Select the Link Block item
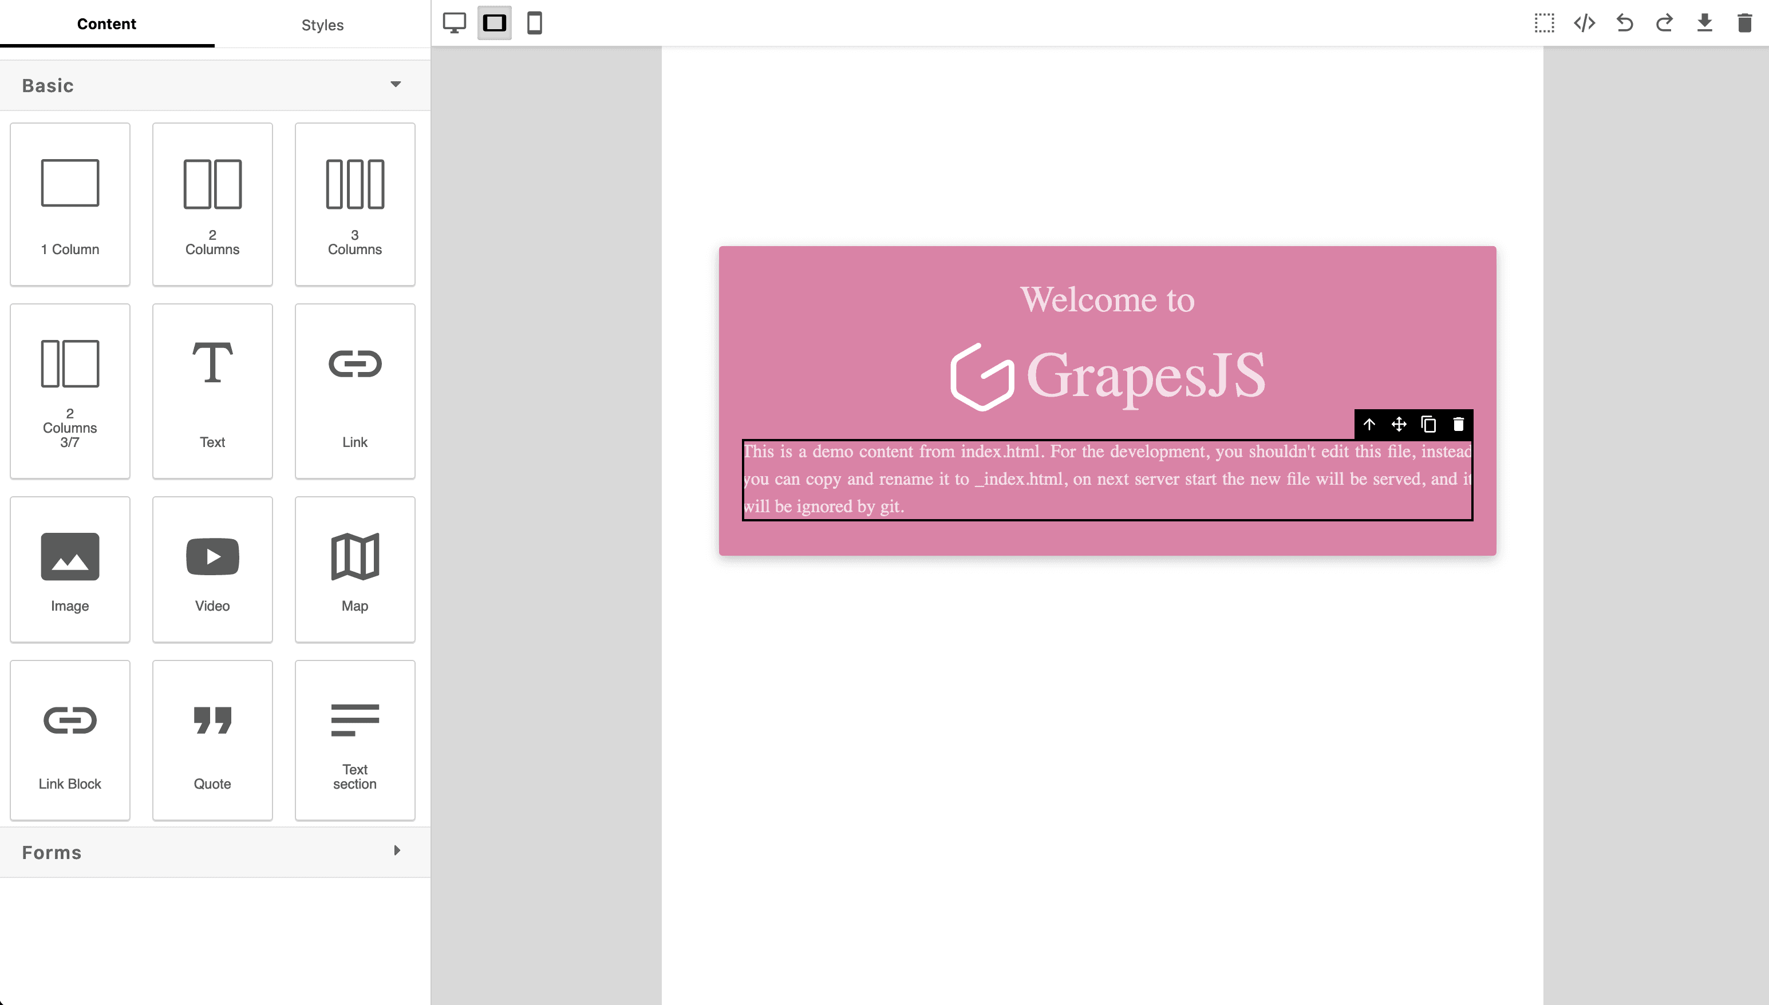 coord(70,740)
